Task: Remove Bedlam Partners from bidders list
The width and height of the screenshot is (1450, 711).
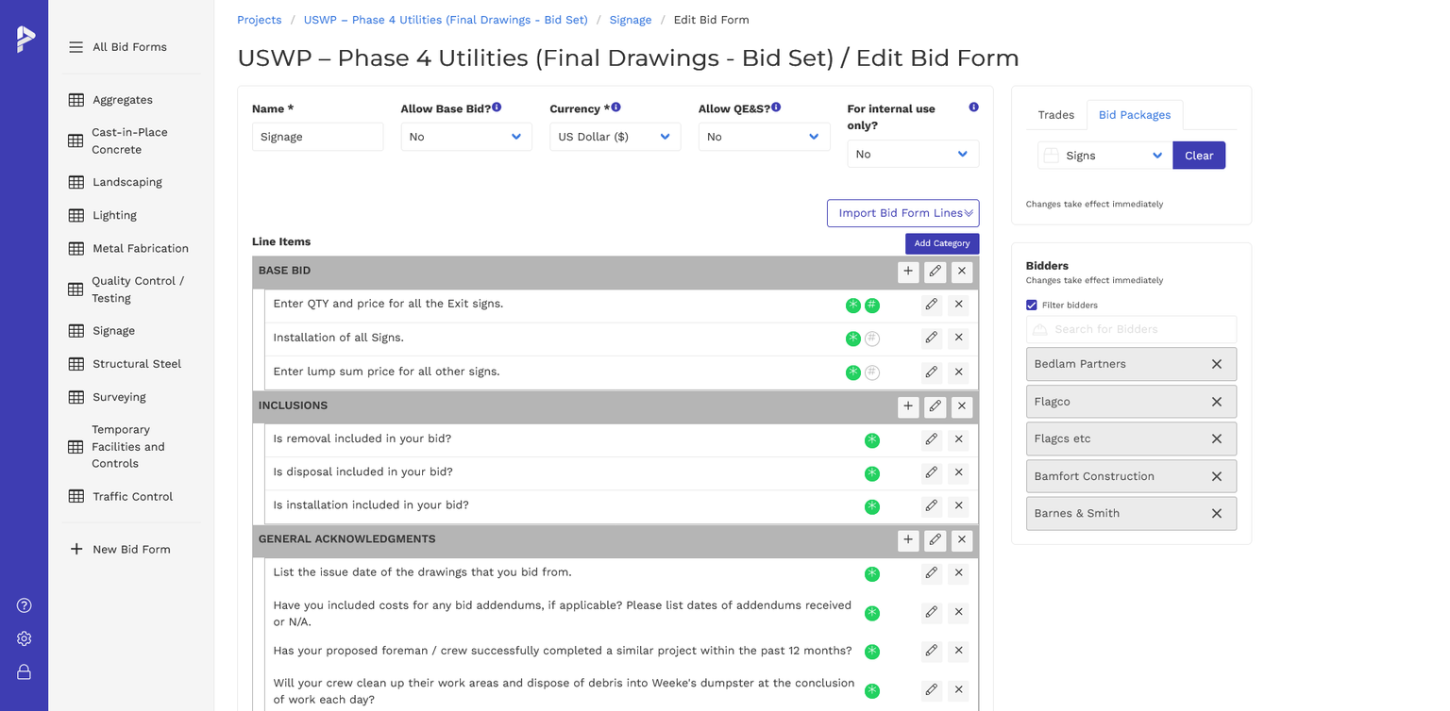Action: point(1216,364)
